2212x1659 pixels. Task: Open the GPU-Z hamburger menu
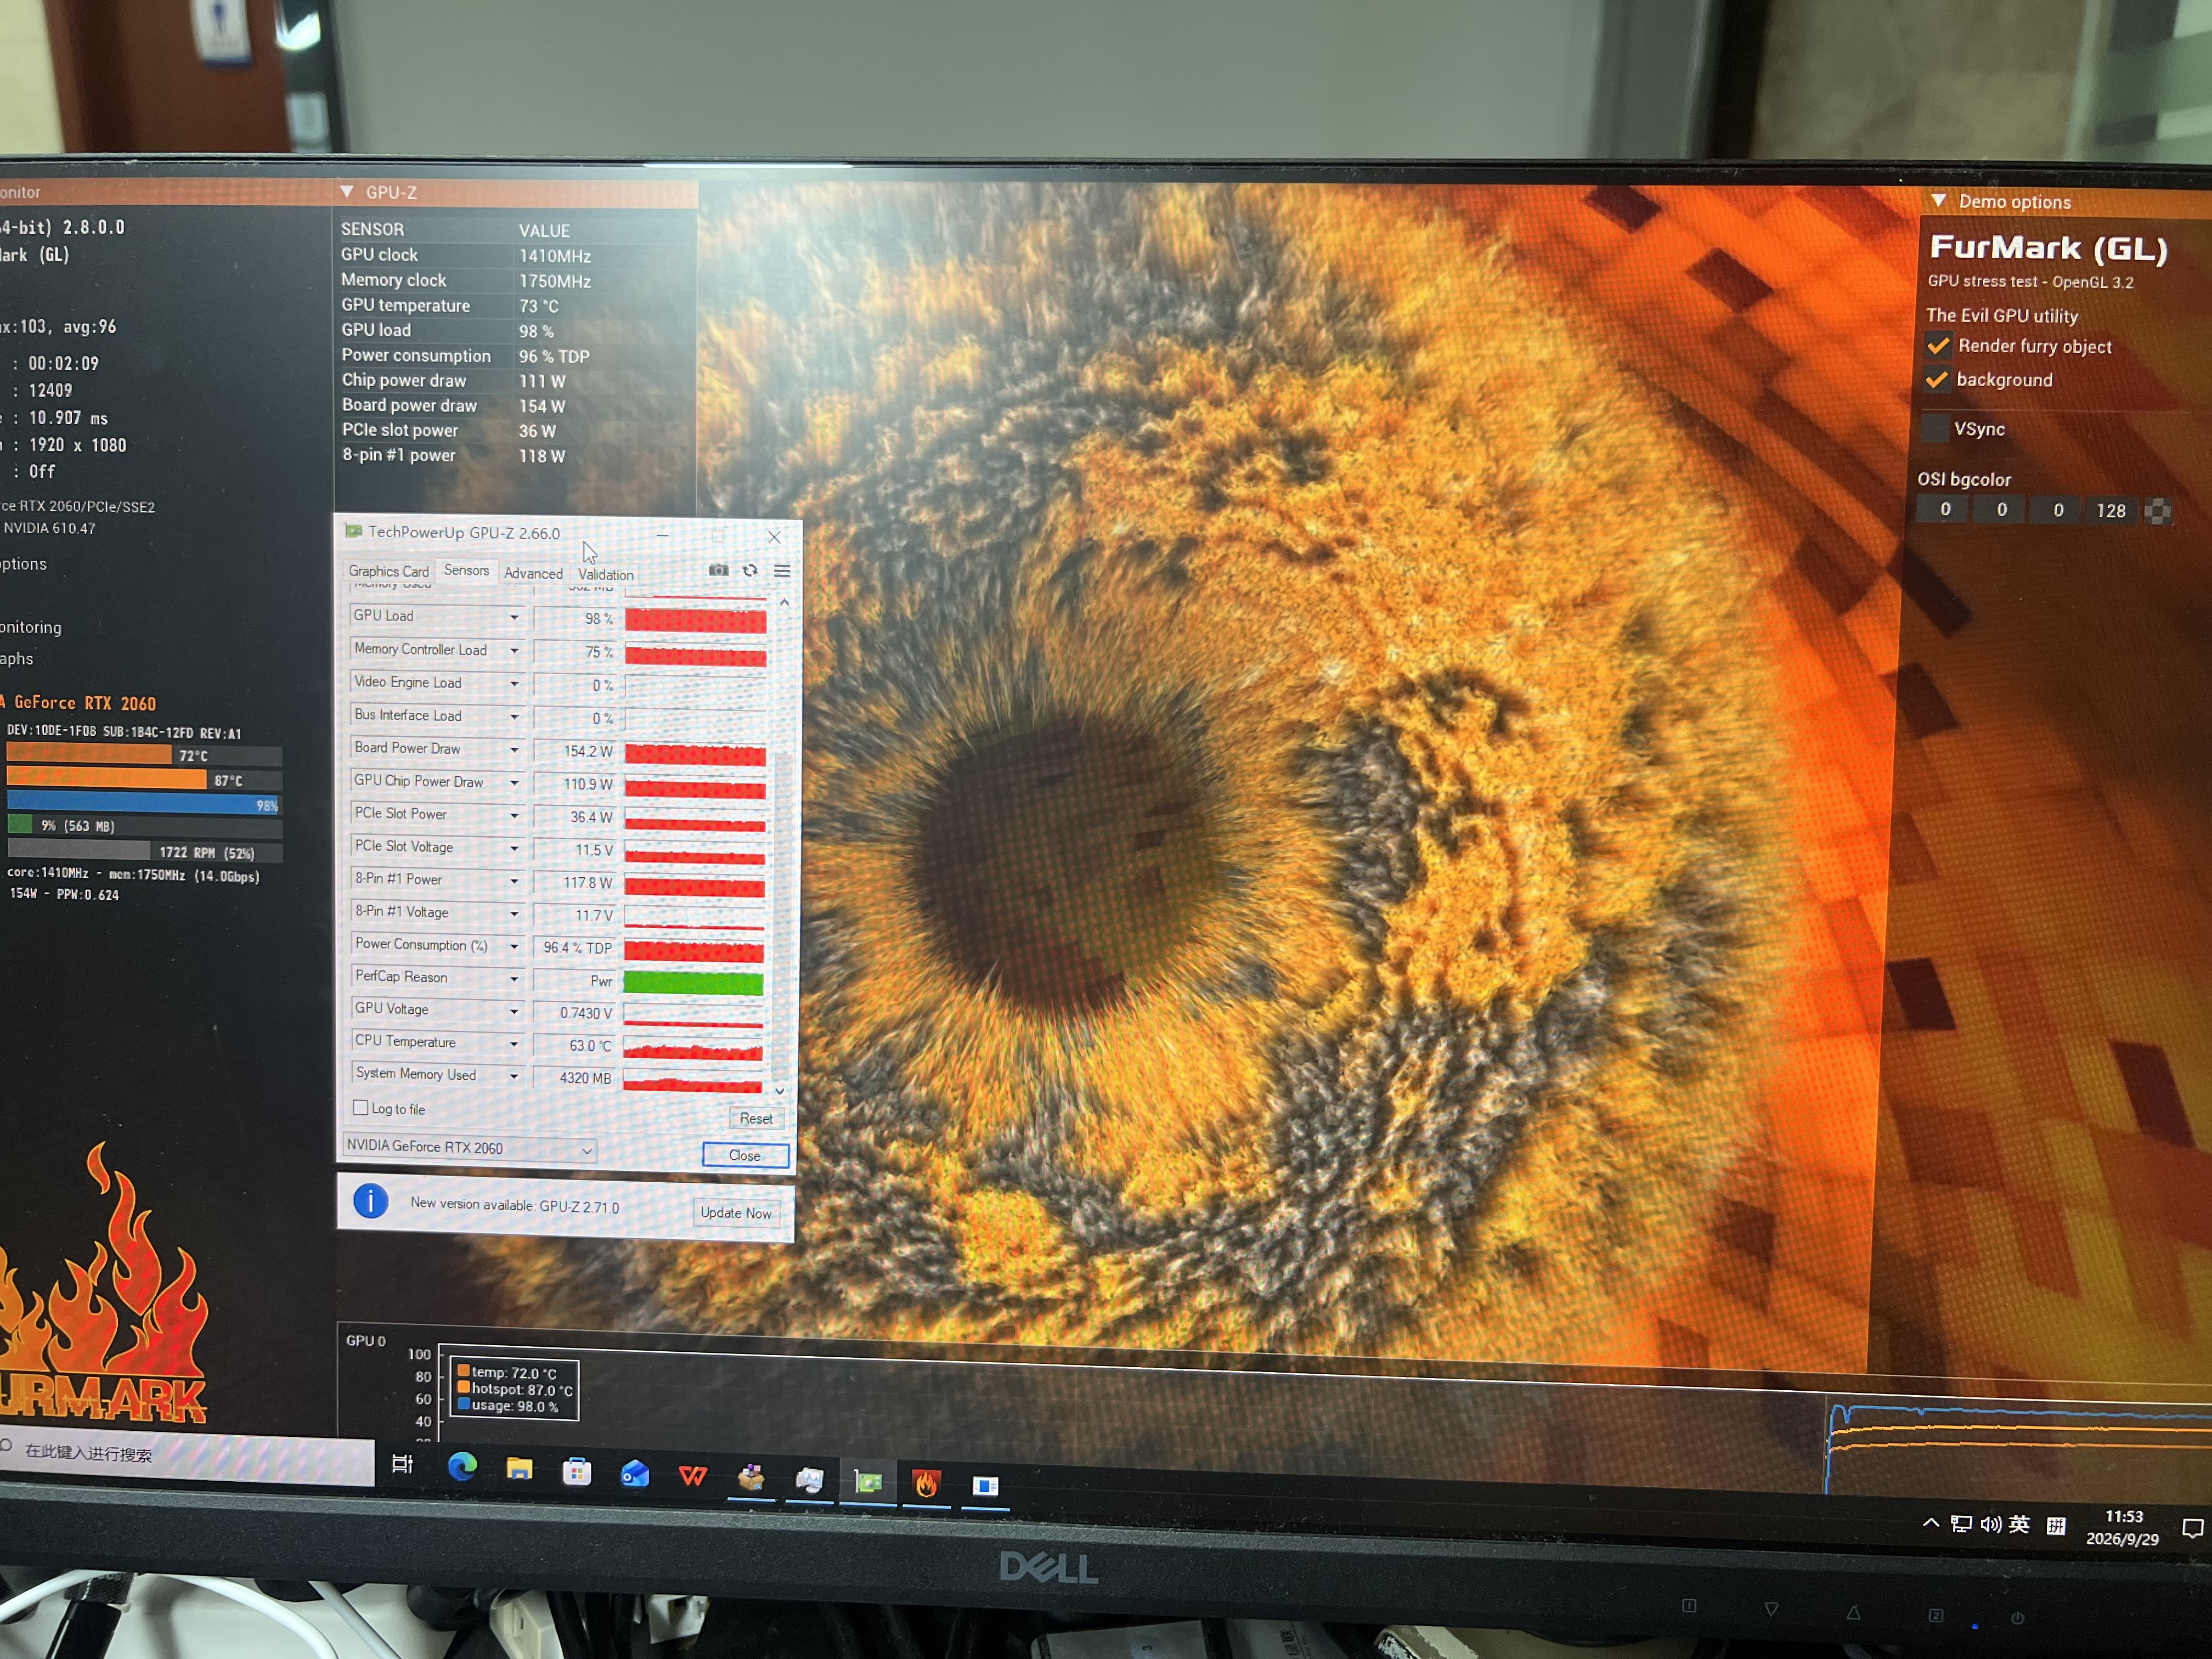(782, 571)
